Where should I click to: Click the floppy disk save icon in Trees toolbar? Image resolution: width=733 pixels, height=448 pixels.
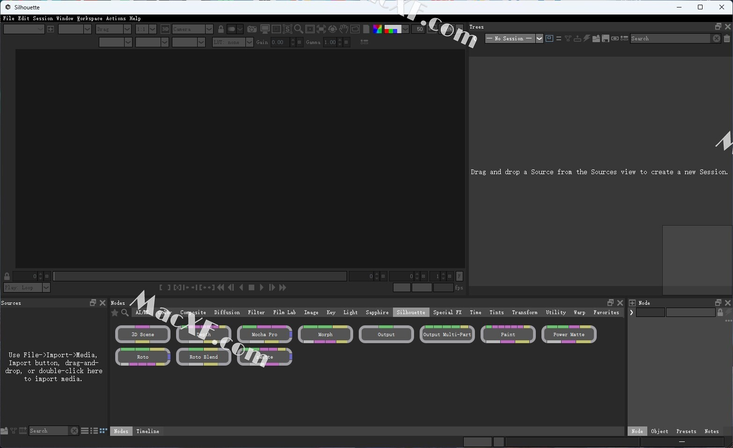(x=606, y=38)
